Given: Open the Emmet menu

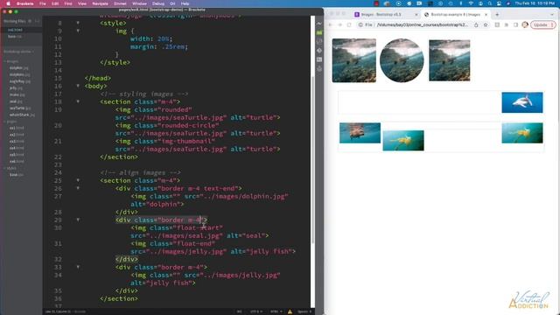Looking at the screenshot, I should point(120,3).
